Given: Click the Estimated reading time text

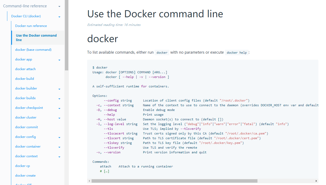Looking at the screenshot, I should tap(114, 25).
